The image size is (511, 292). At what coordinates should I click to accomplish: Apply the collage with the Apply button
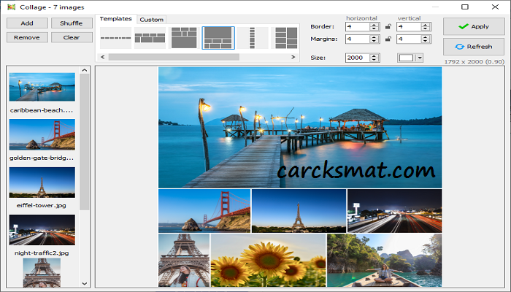pos(474,26)
